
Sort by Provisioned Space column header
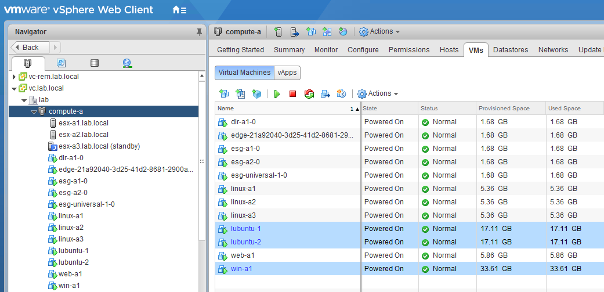[x=502, y=109]
